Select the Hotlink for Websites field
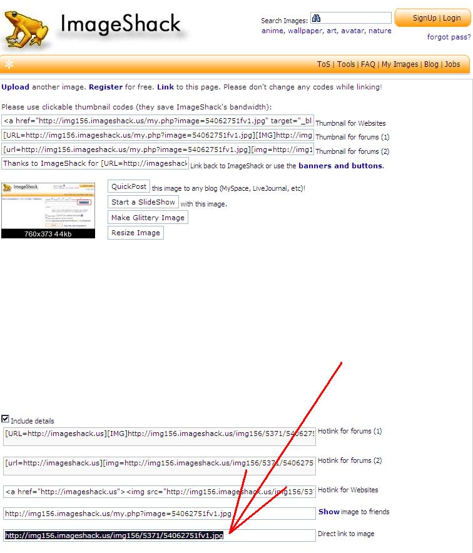This screenshot has height=553, width=473. (x=160, y=492)
